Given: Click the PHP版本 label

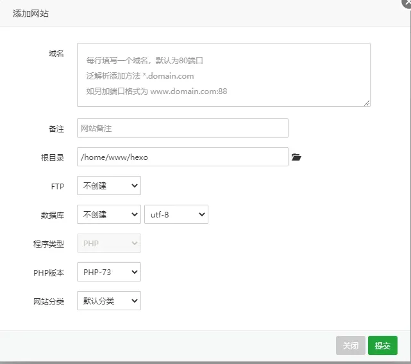Looking at the screenshot, I should [x=49, y=273].
